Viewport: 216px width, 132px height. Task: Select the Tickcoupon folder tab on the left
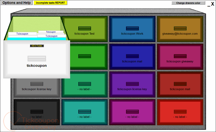[22, 34]
